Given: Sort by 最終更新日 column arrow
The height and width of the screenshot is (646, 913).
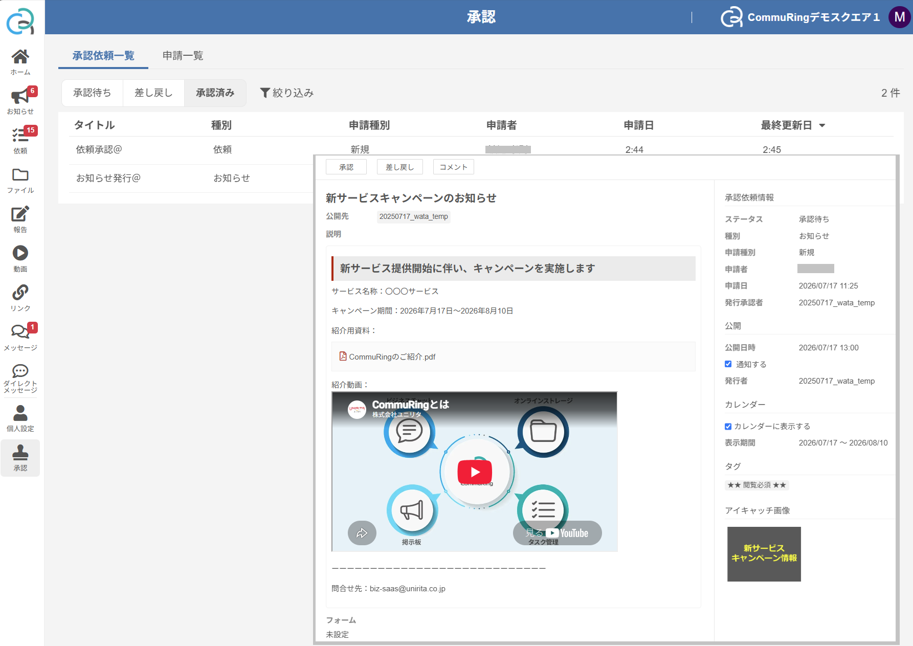Looking at the screenshot, I should pos(822,125).
